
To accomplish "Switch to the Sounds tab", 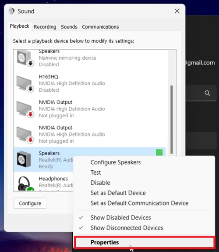I will (69, 27).
